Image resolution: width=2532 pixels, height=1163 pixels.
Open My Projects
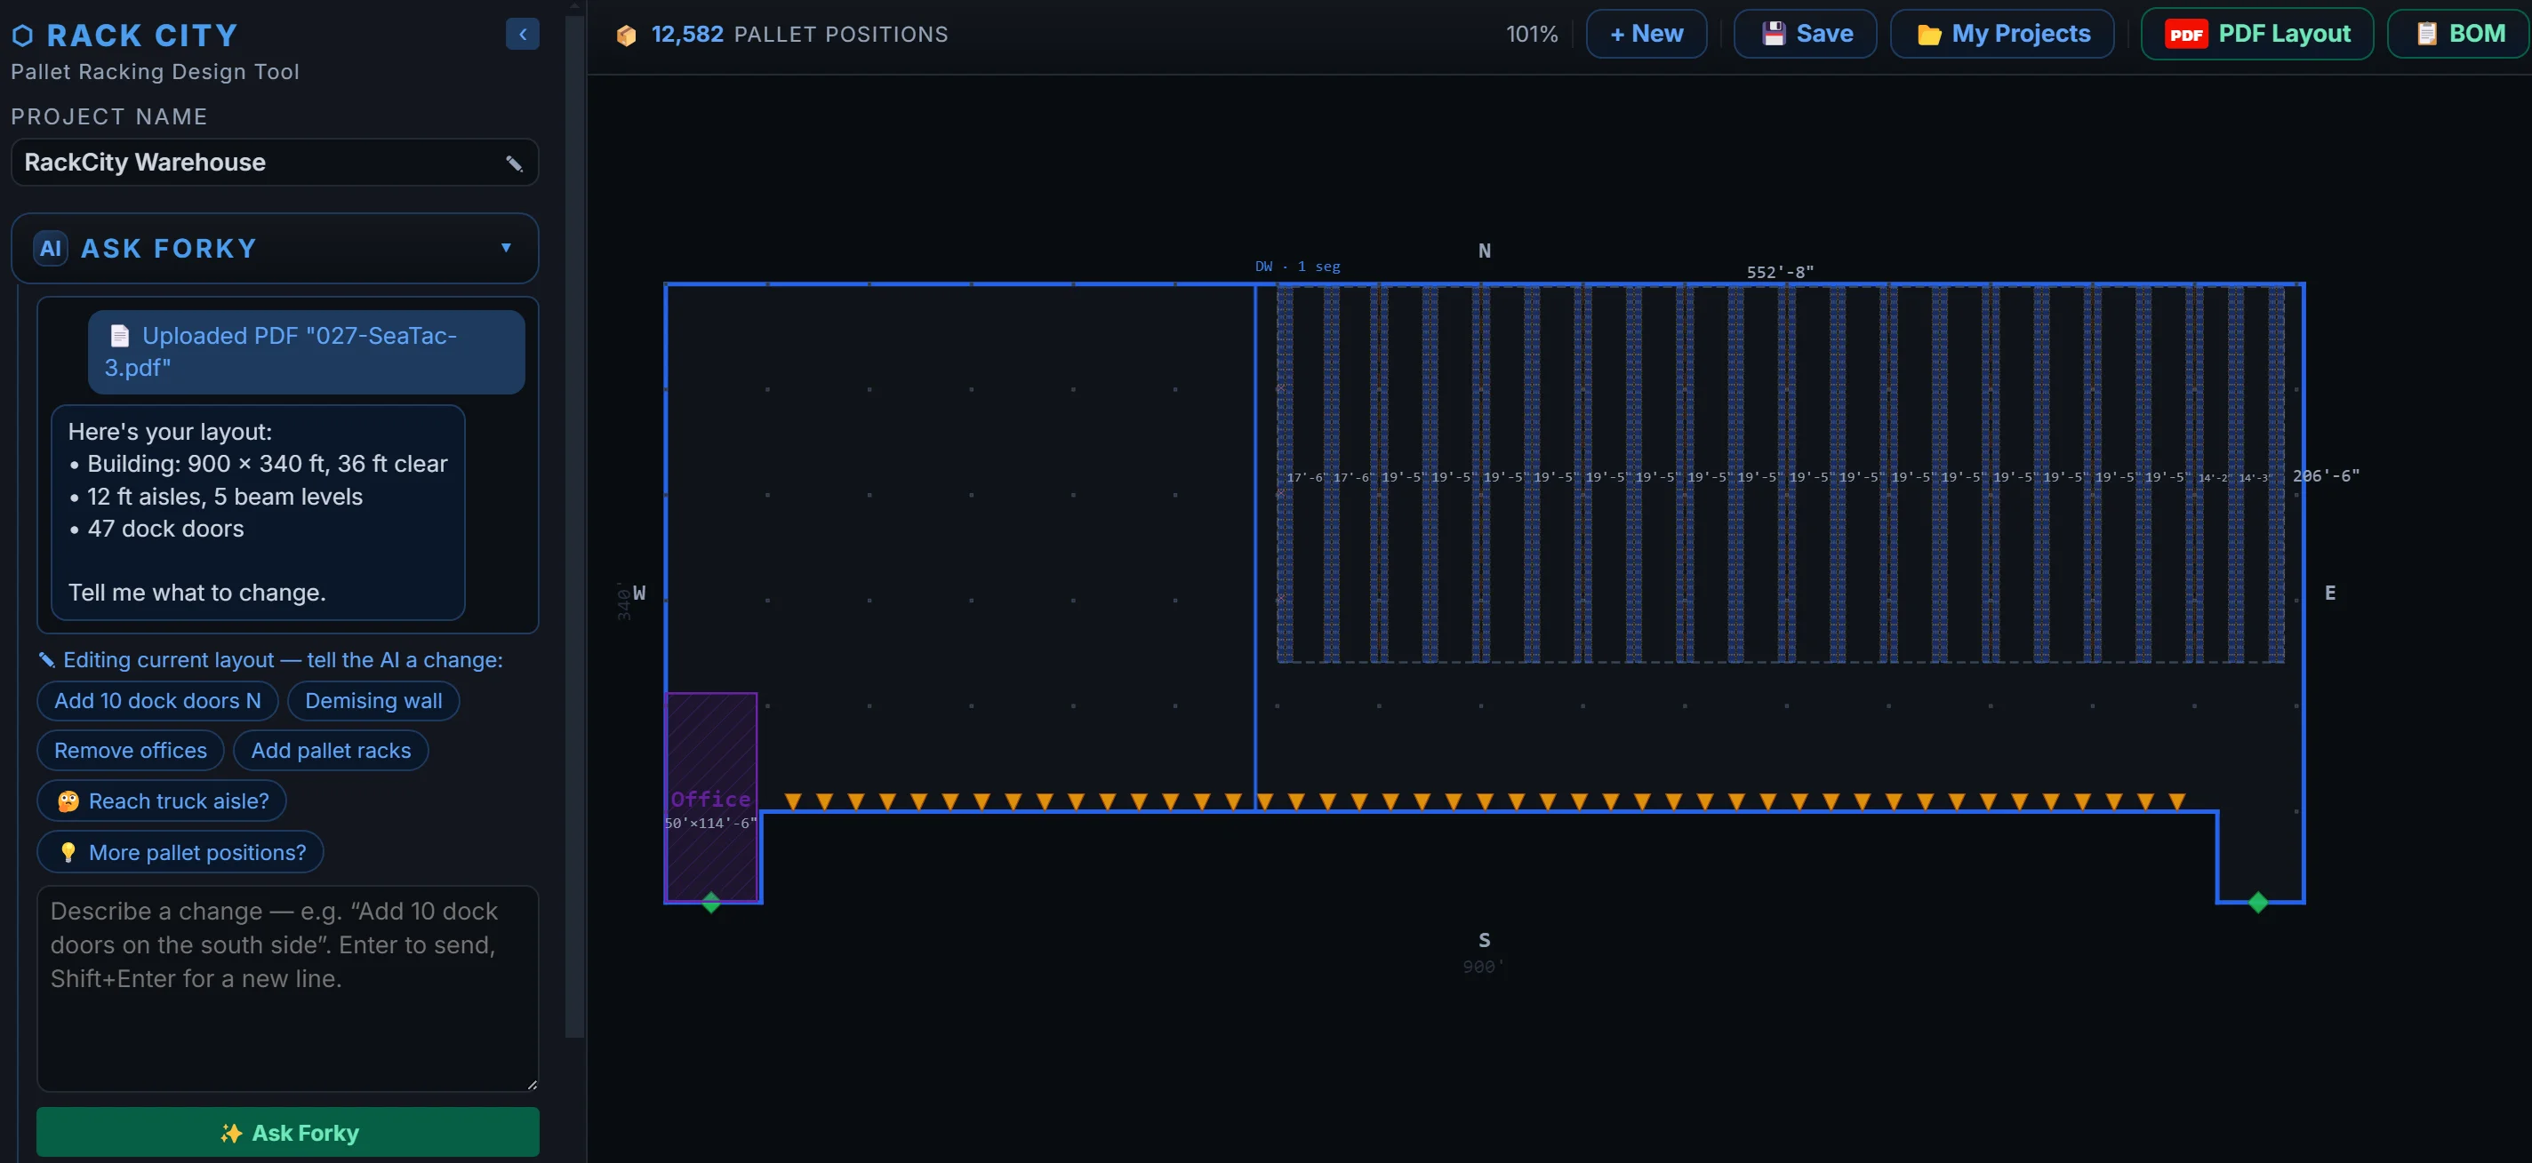[x=2002, y=35]
